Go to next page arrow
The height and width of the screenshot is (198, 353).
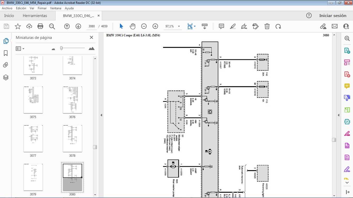pos(78,26)
